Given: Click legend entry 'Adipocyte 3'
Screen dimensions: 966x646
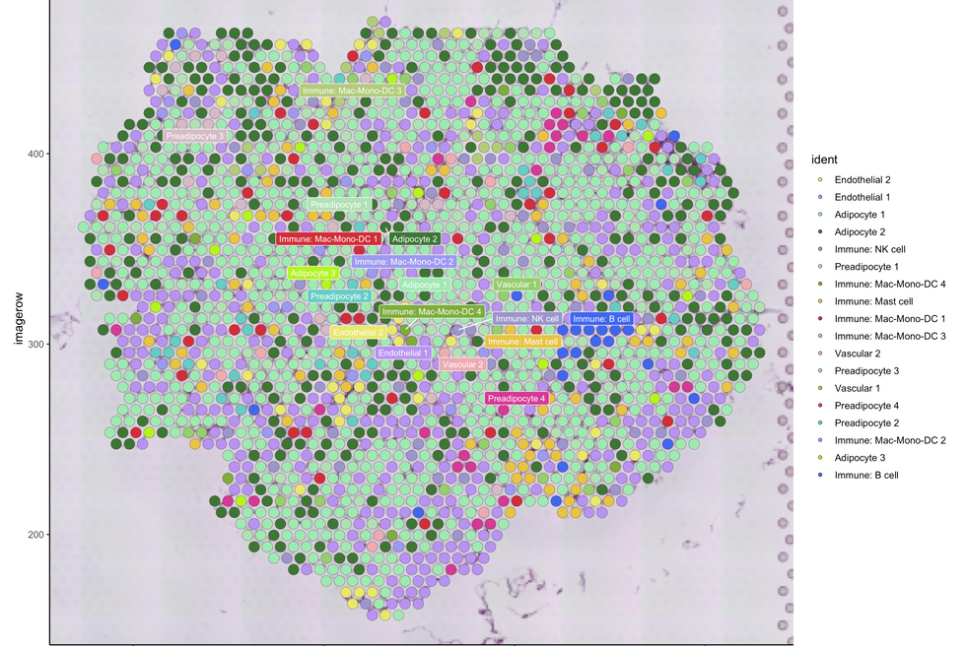Looking at the screenshot, I should [860, 458].
